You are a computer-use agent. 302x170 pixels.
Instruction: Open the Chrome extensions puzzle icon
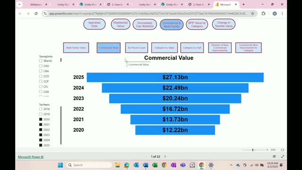tap(263, 14)
